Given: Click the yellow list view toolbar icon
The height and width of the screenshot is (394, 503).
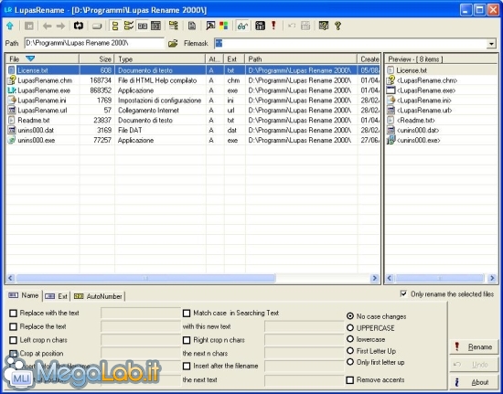Looking at the screenshot, I should pyautogui.click(x=115, y=26).
